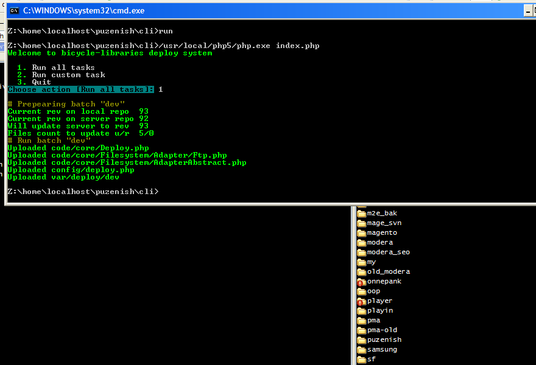Select the modera_seo folder
The width and height of the screenshot is (536, 365).
tap(388, 252)
